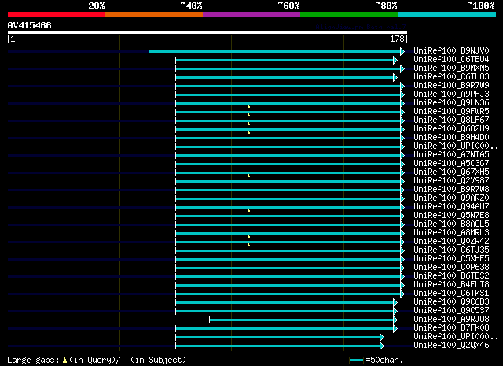Select the orange ~40% identity legend segment
Image resolution: width=503 pixels, height=366 pixels.
[x=154, y=14]
